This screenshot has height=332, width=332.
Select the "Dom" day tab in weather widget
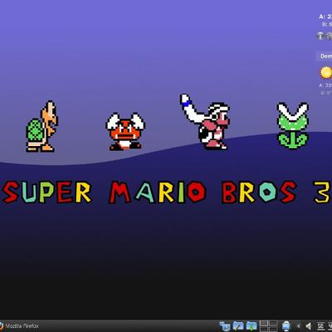325,56
